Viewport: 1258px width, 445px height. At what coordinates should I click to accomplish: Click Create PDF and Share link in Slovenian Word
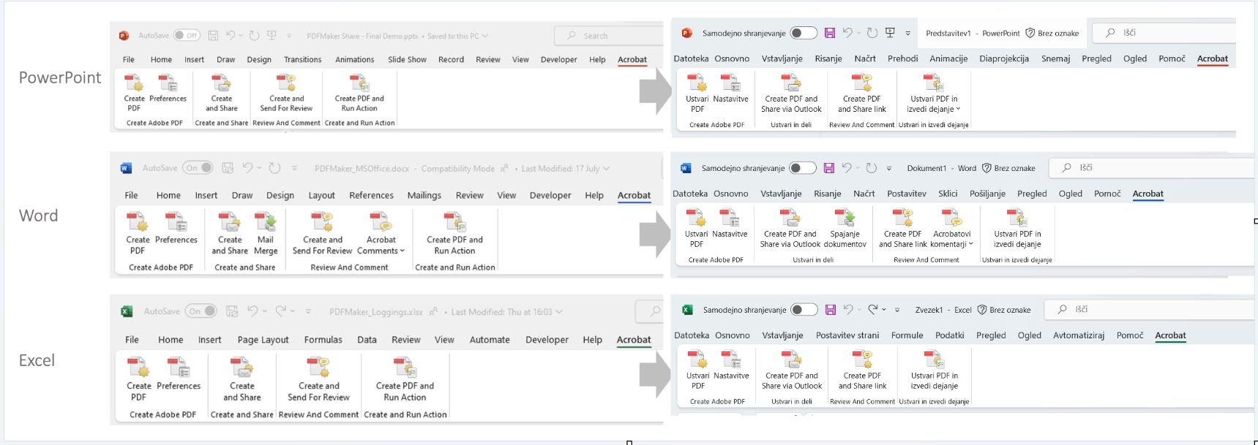[x=902, y=229]
